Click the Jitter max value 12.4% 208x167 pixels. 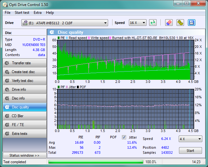tap(132, 147)
